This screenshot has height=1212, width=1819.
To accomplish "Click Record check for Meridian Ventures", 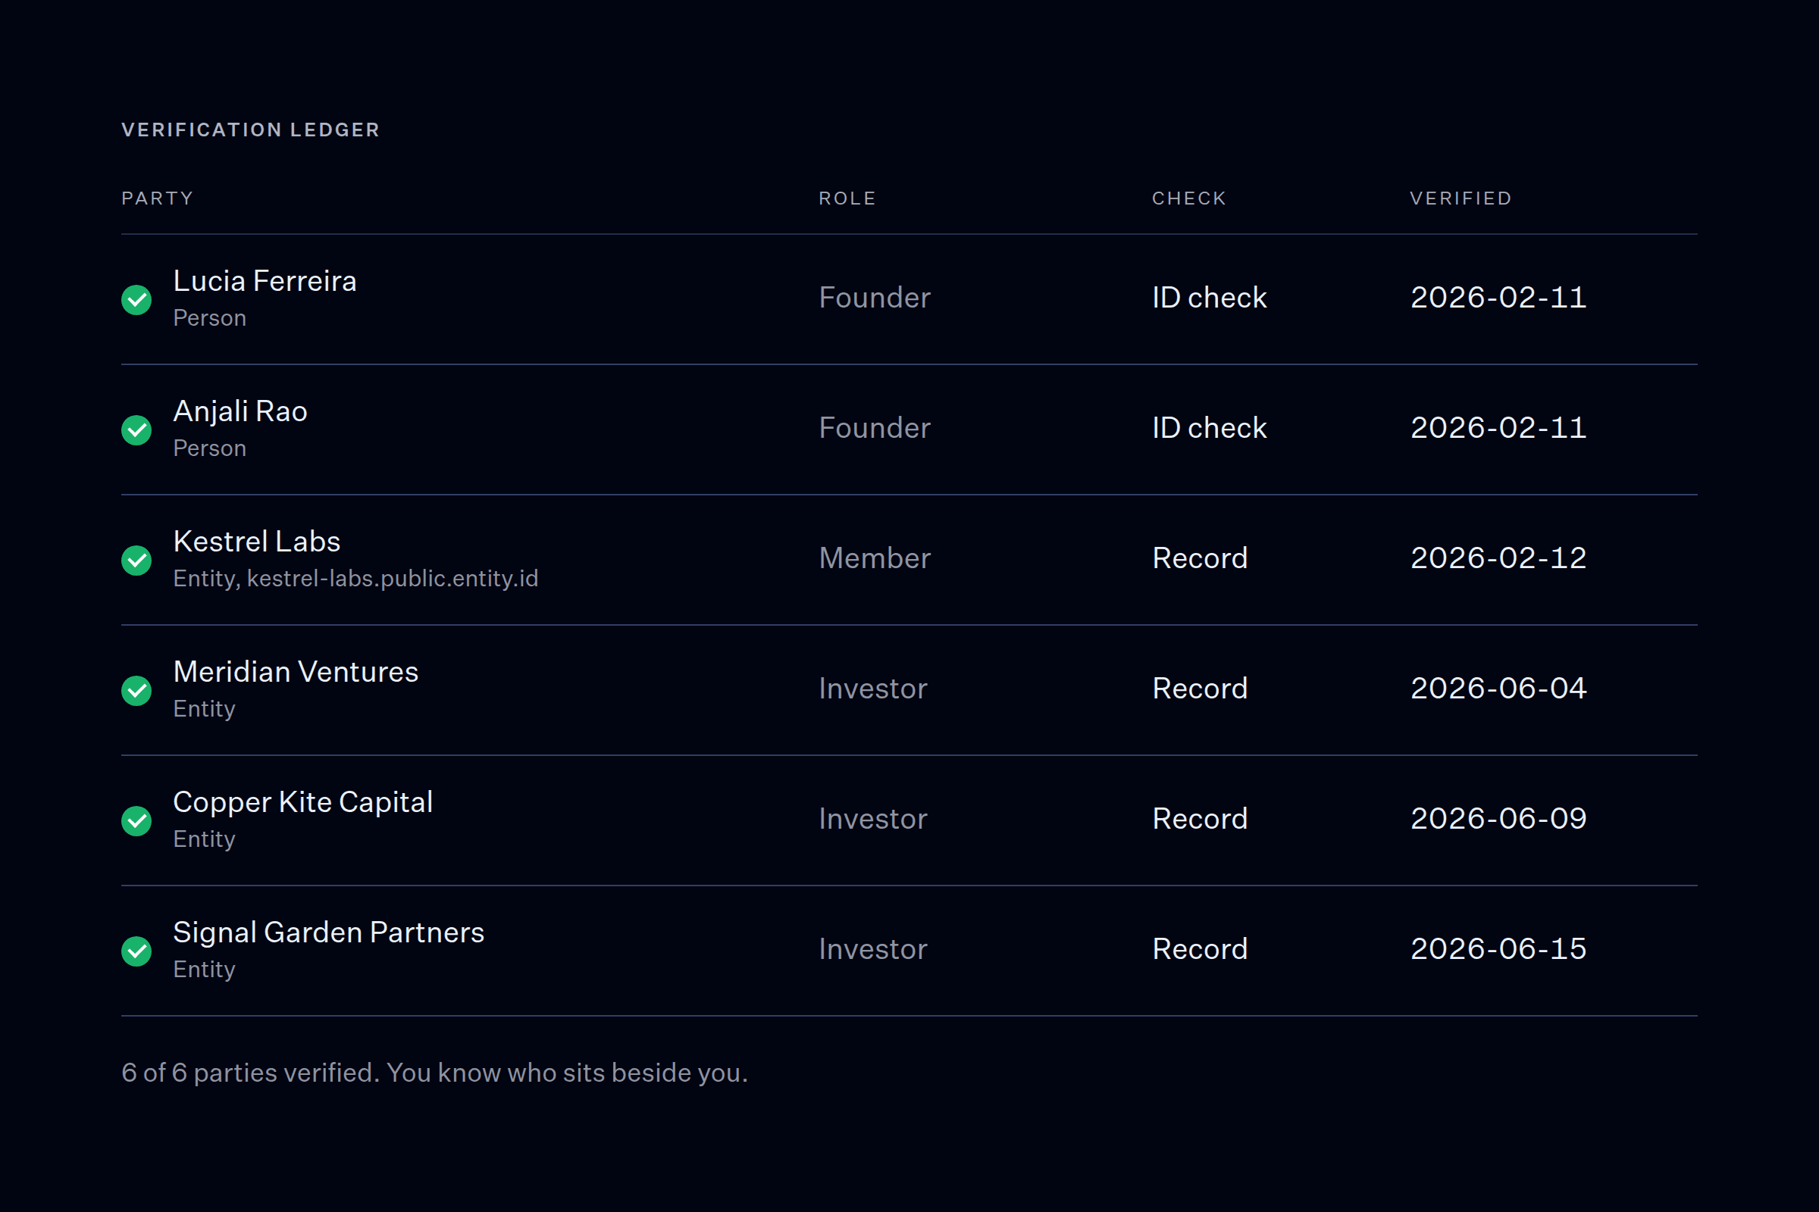I will [x=1201, y=689].
